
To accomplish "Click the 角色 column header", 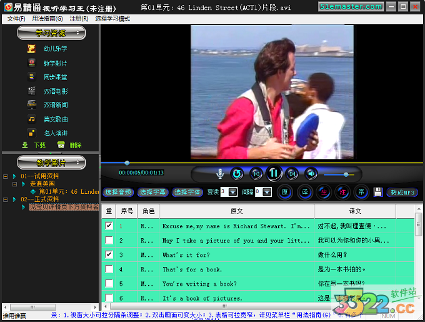I will point(148,211).
